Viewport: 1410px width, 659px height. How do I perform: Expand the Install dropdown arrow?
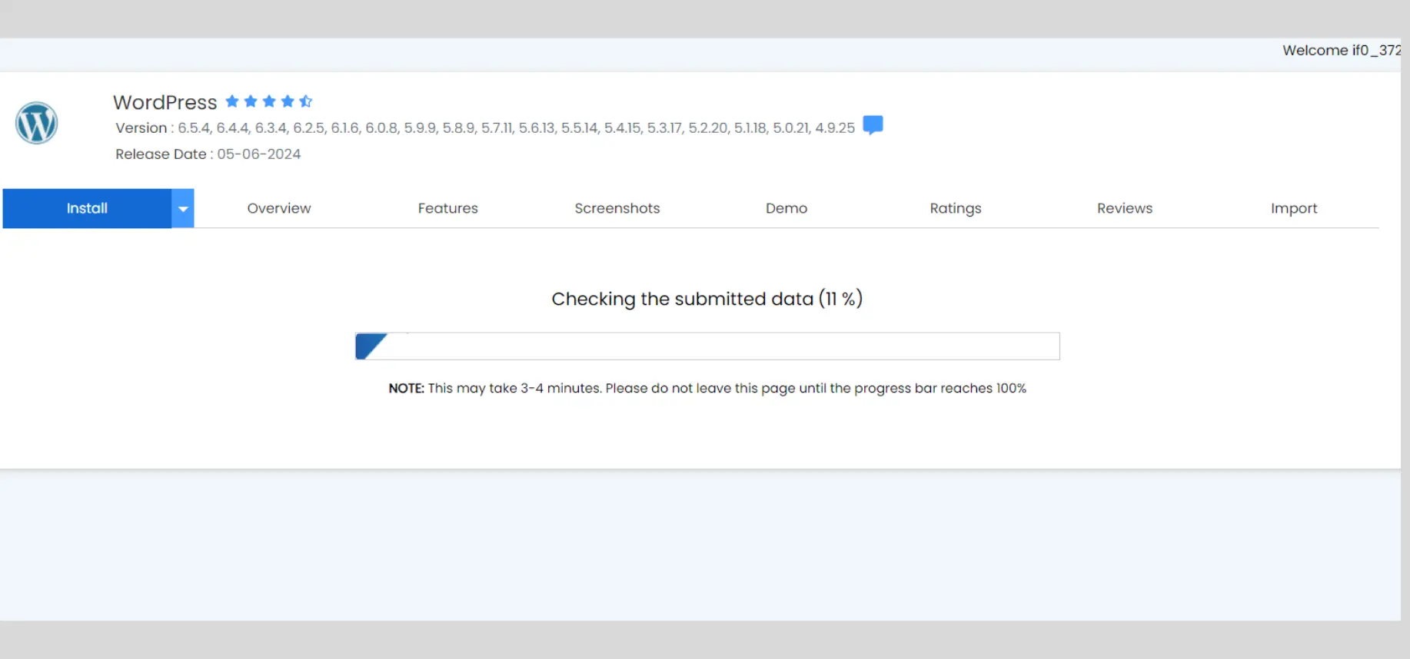[183, 208]
